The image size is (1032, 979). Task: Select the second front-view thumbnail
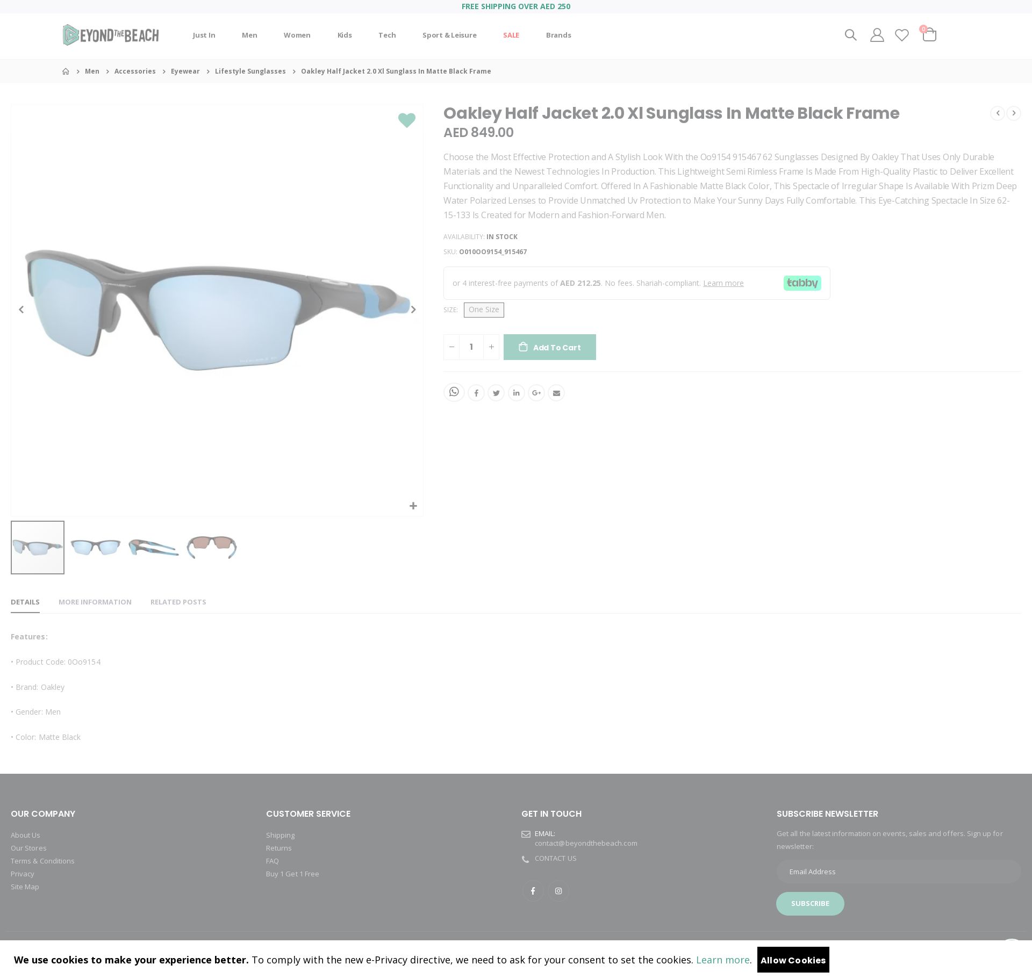coord(96,548)
